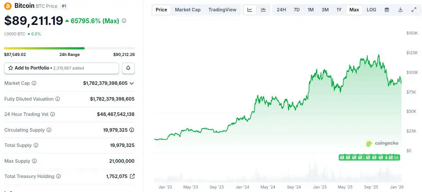Image resolution: width=422 pixels, height=192 pixels.
Task: Select the 24H time range
Action: point(281,10)
